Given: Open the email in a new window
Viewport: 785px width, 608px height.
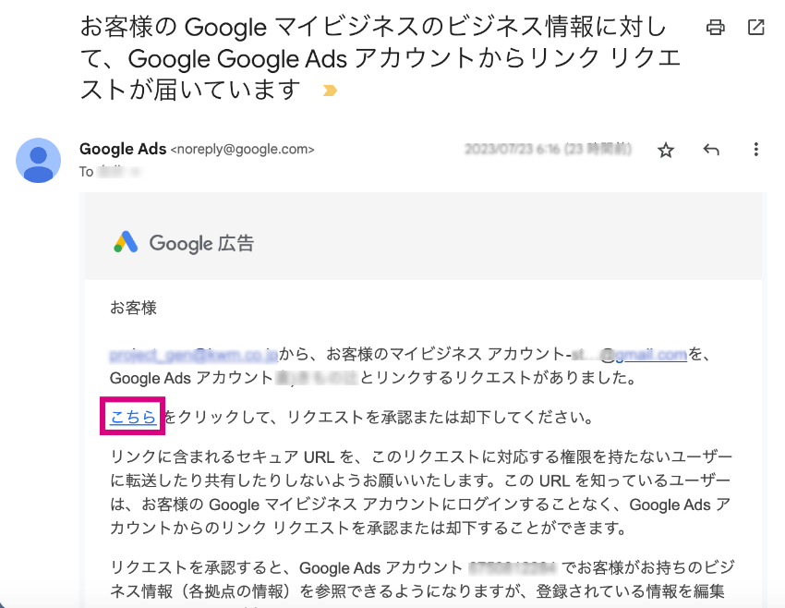Looking at the screenshot, I should (756, 27).
